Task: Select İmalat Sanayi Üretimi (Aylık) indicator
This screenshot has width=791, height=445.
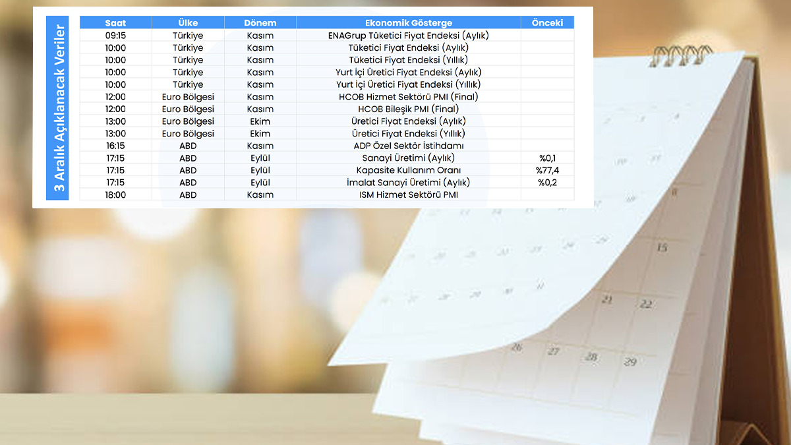Action: click(x=408, y=183)
